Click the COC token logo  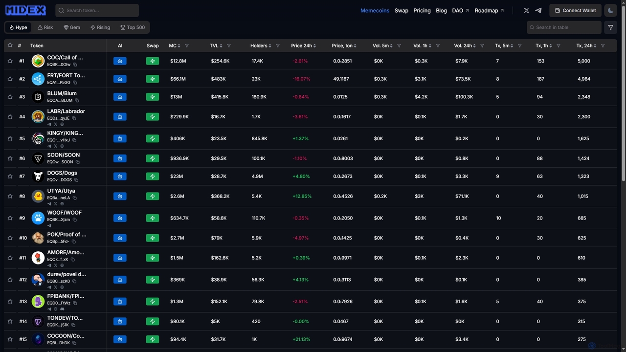(38, 61)
